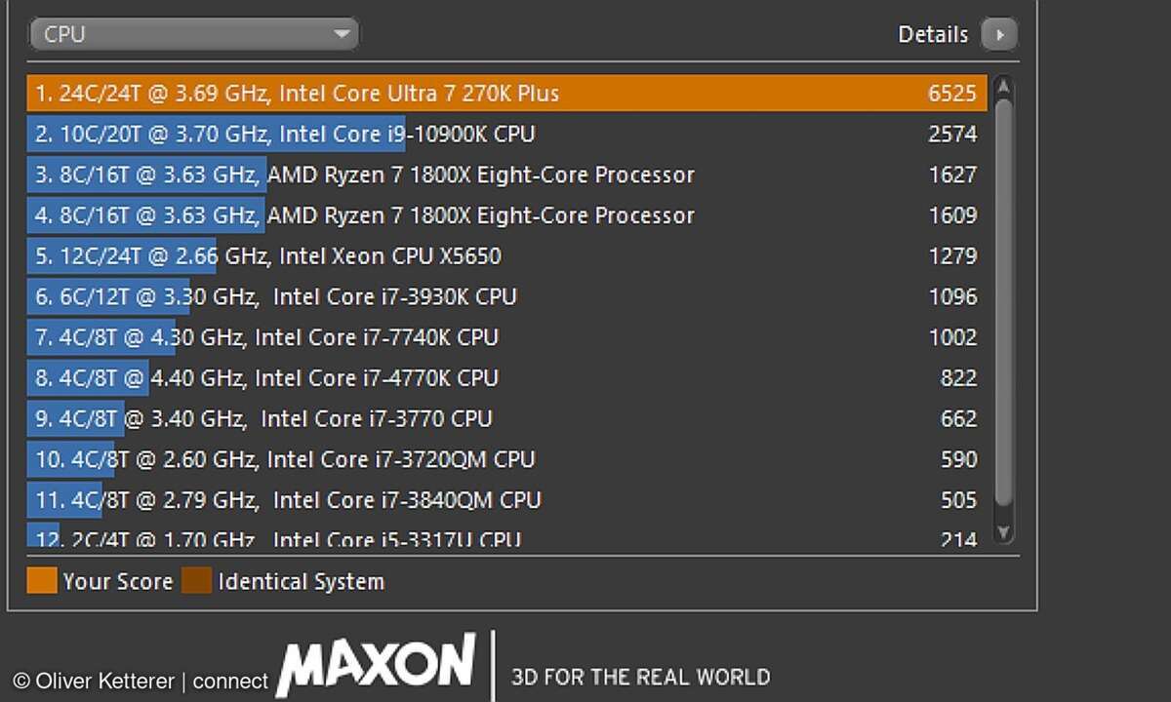Click the Details arrow icon
Image resolution: width=1171 pixels, height=702 pixels.
click(x=998, y=33)
